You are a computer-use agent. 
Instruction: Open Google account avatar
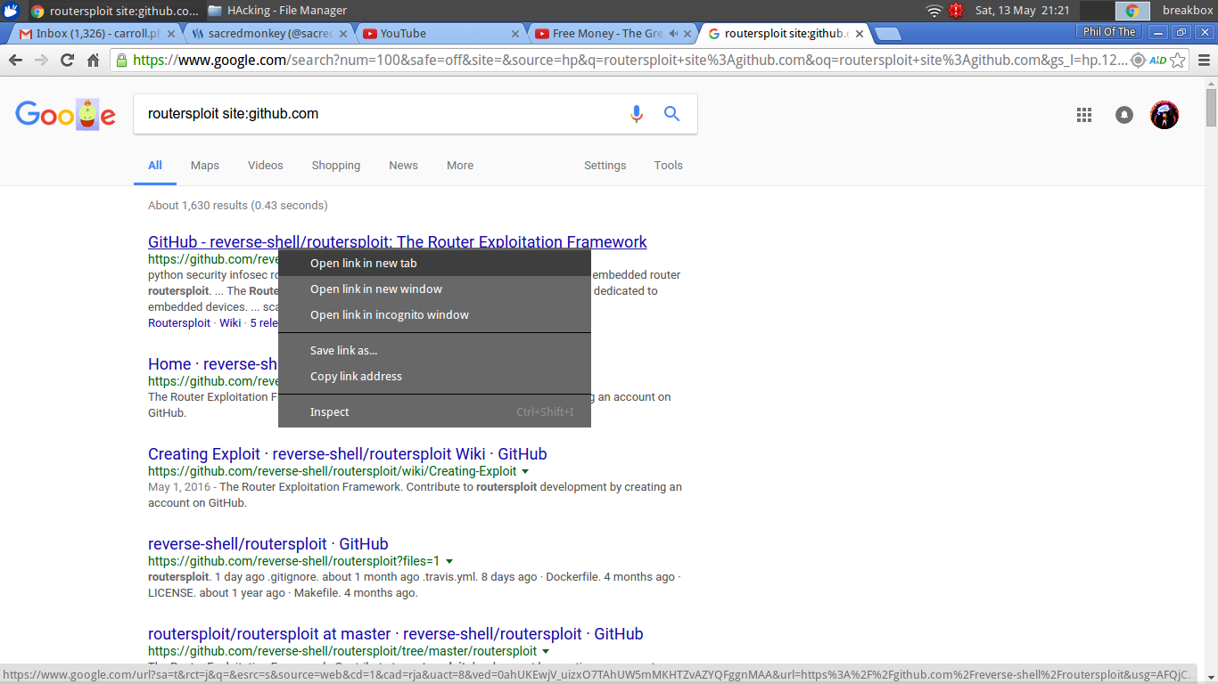click(1165, 115)
